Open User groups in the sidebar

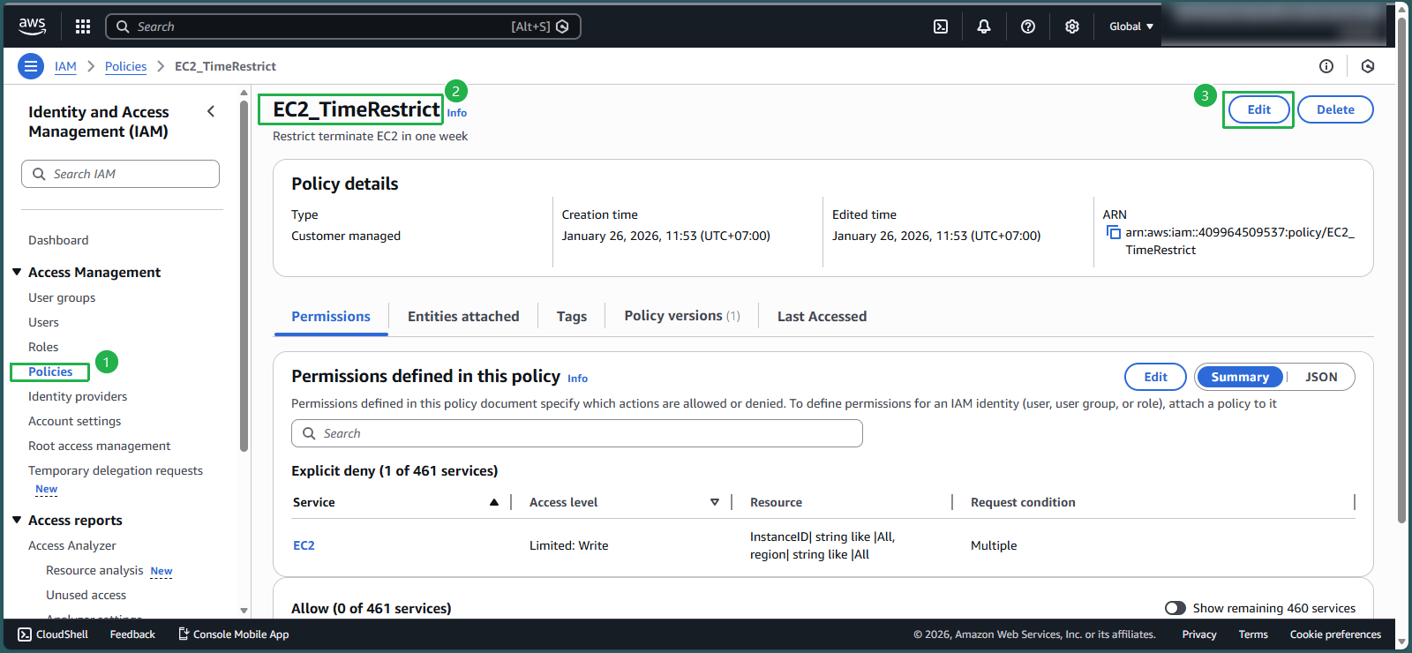click(x=62, y=297)
